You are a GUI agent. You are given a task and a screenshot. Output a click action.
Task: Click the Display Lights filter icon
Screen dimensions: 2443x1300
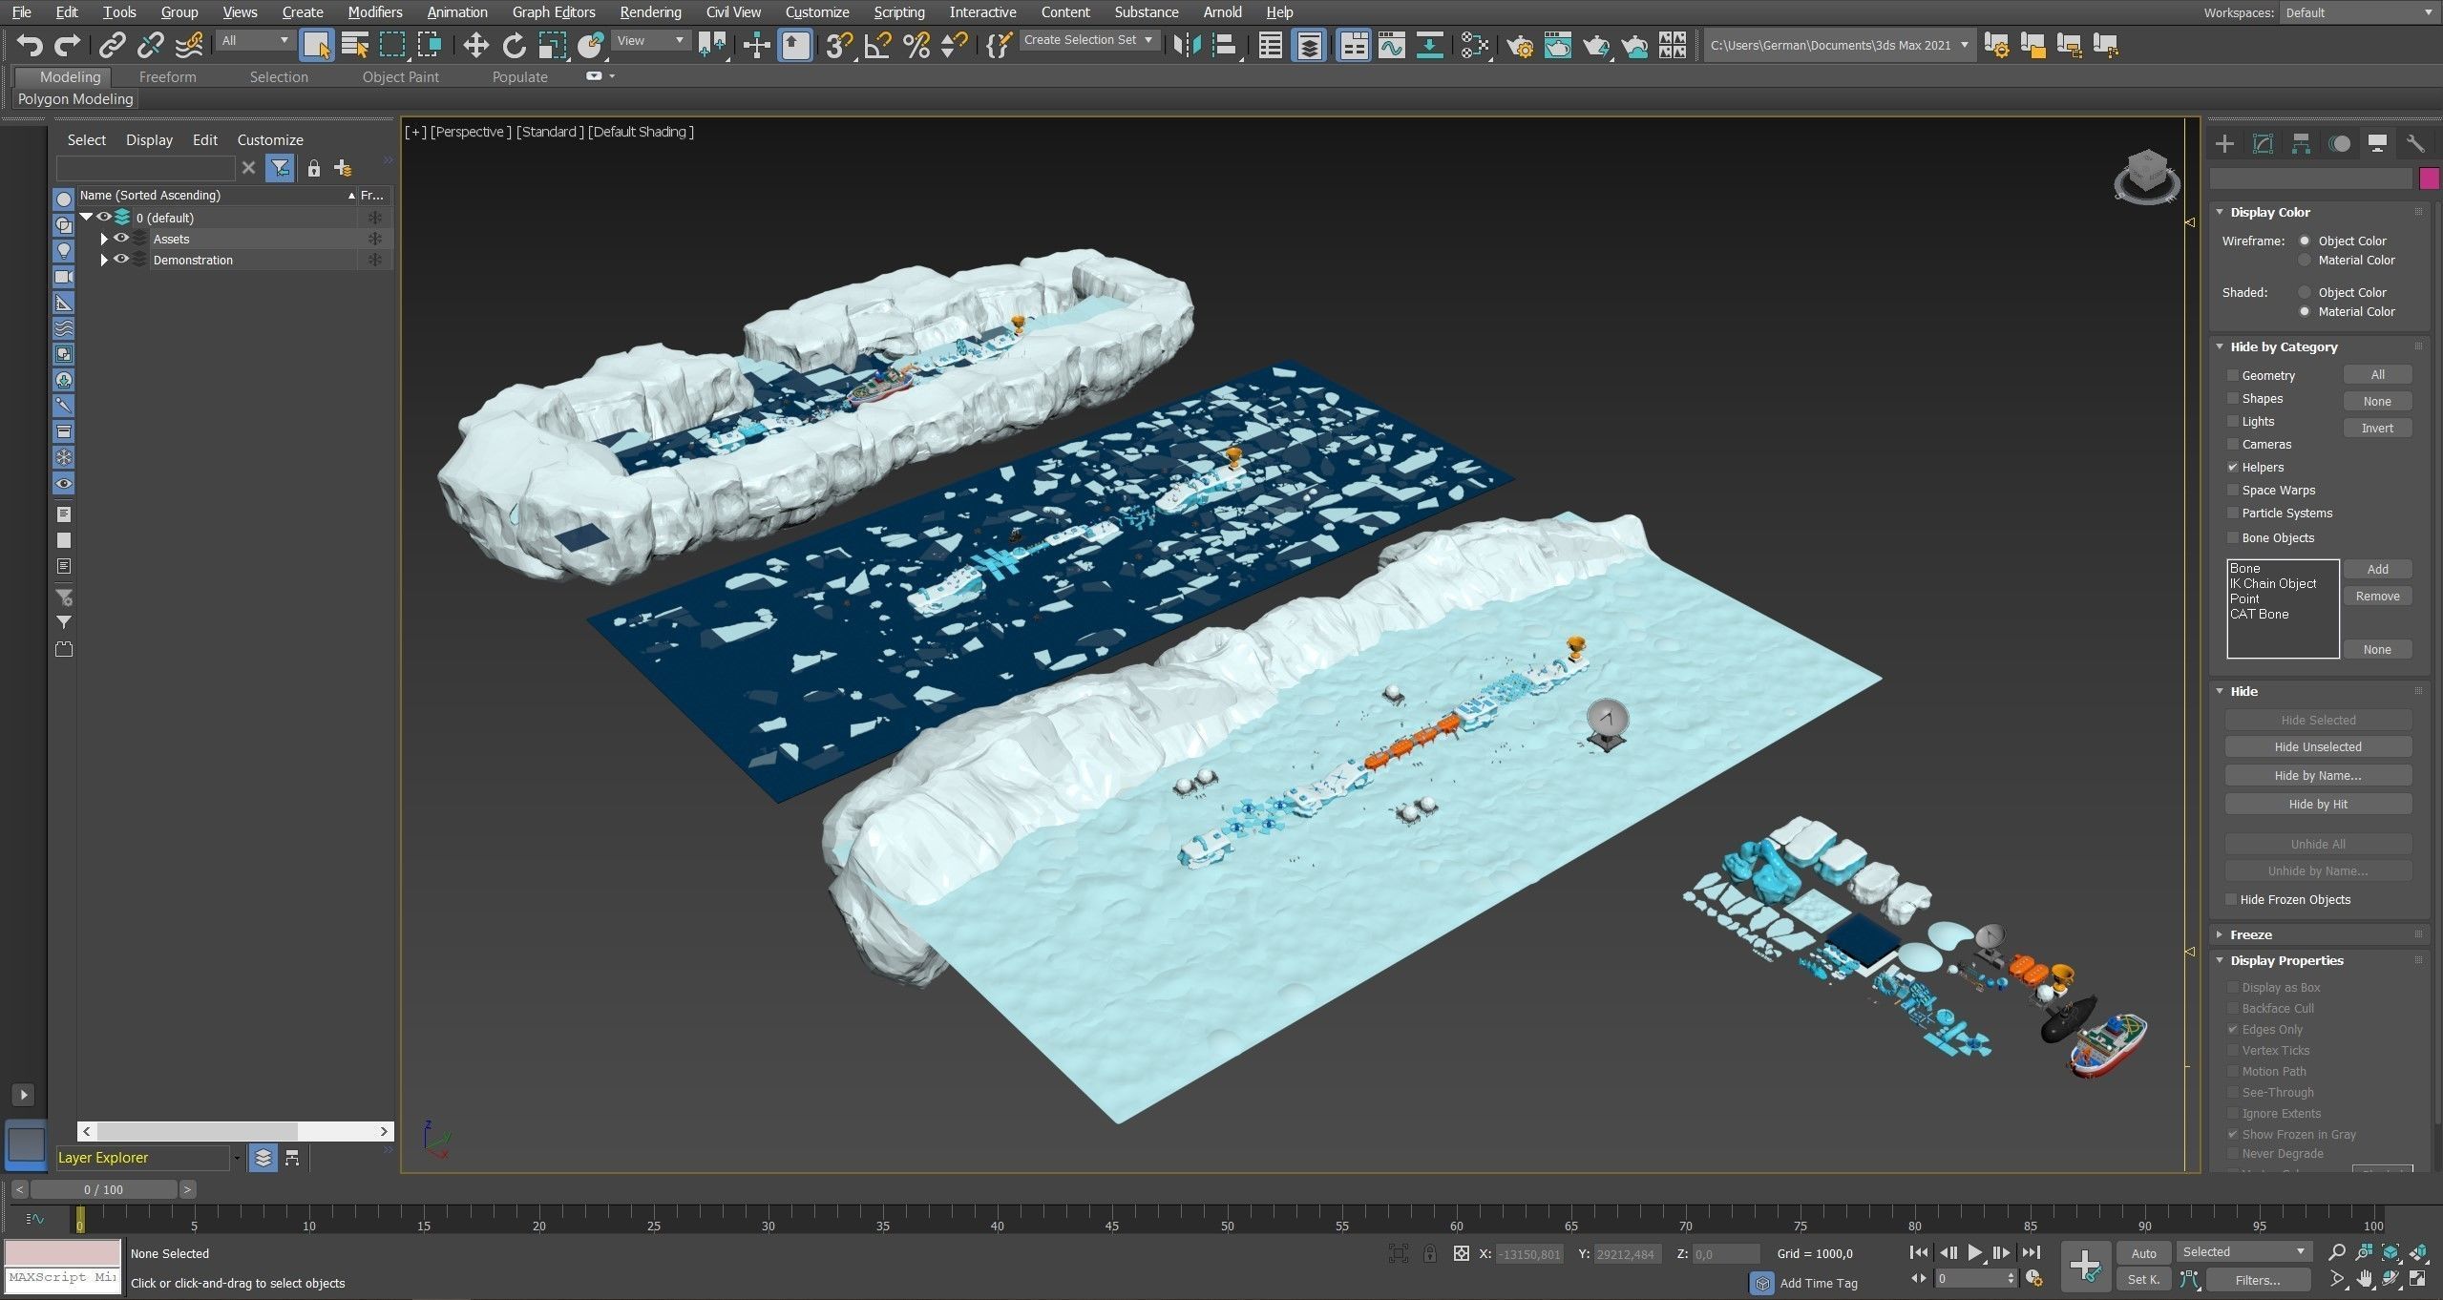pos(64,251)
